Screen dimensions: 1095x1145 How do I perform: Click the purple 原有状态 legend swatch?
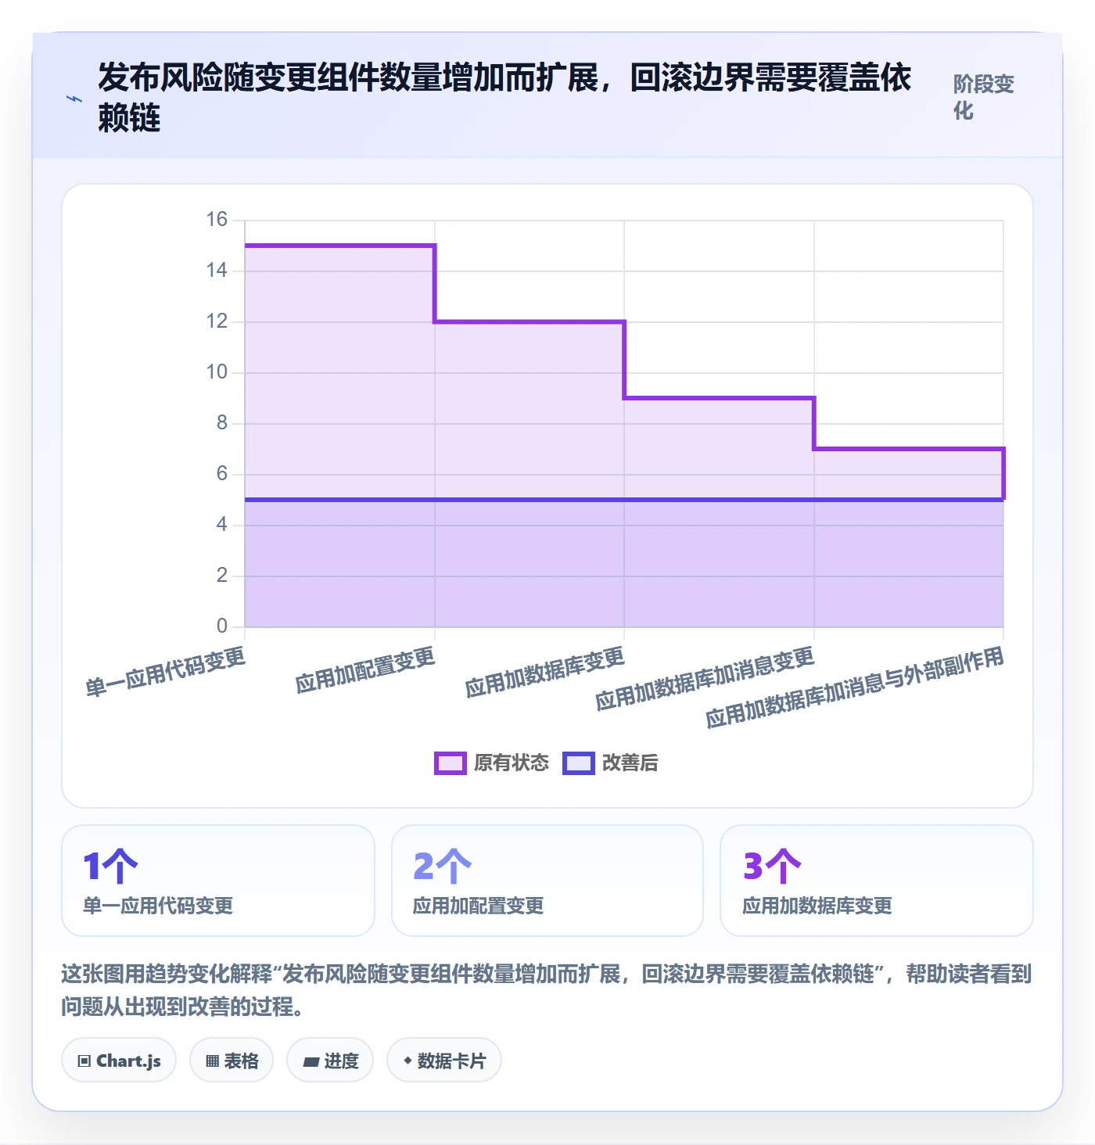click(x=451, y=763)
